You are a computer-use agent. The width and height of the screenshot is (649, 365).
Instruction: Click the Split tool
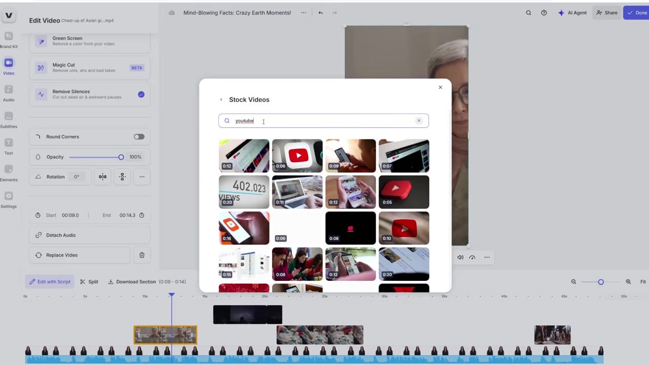[89, 282]
